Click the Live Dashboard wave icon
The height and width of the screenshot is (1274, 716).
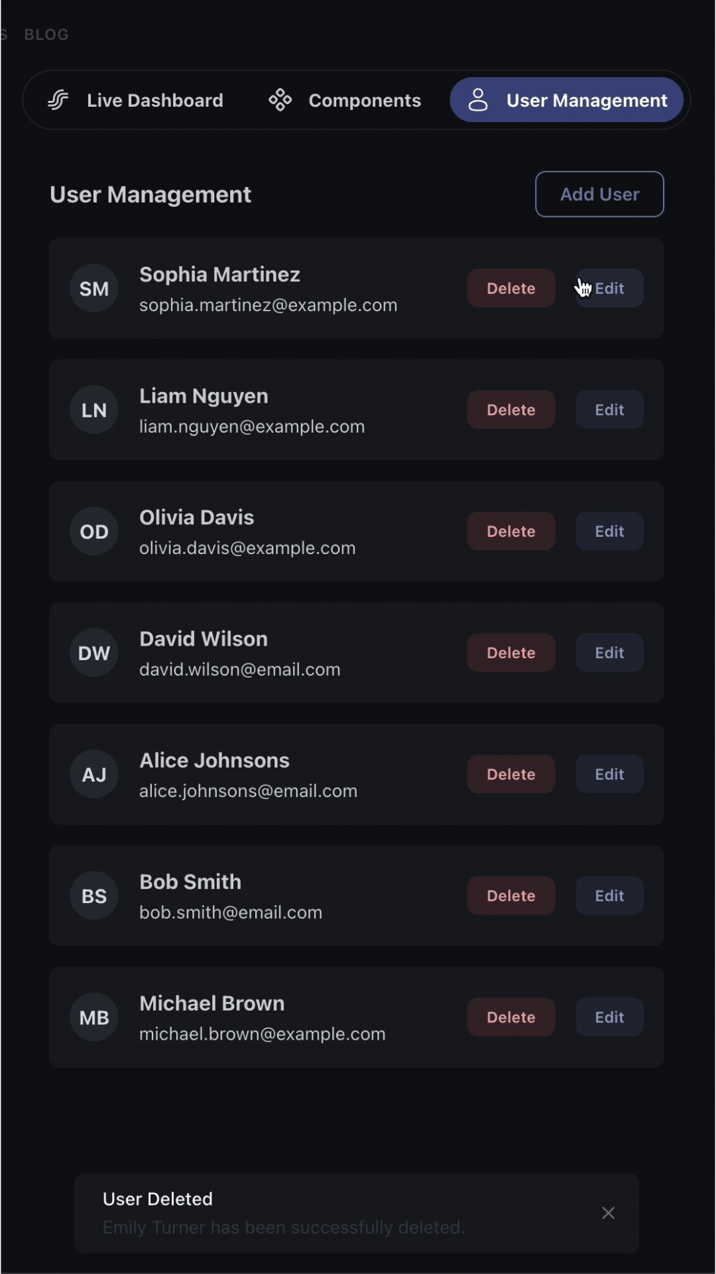[x=58, y=100]
